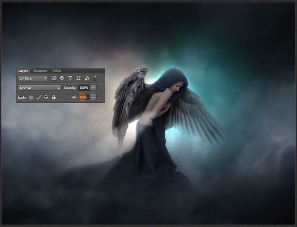The height and width of the screenshot is (227, 297).
Task: Lock image pixels brush icon
Action: [39, 98]
